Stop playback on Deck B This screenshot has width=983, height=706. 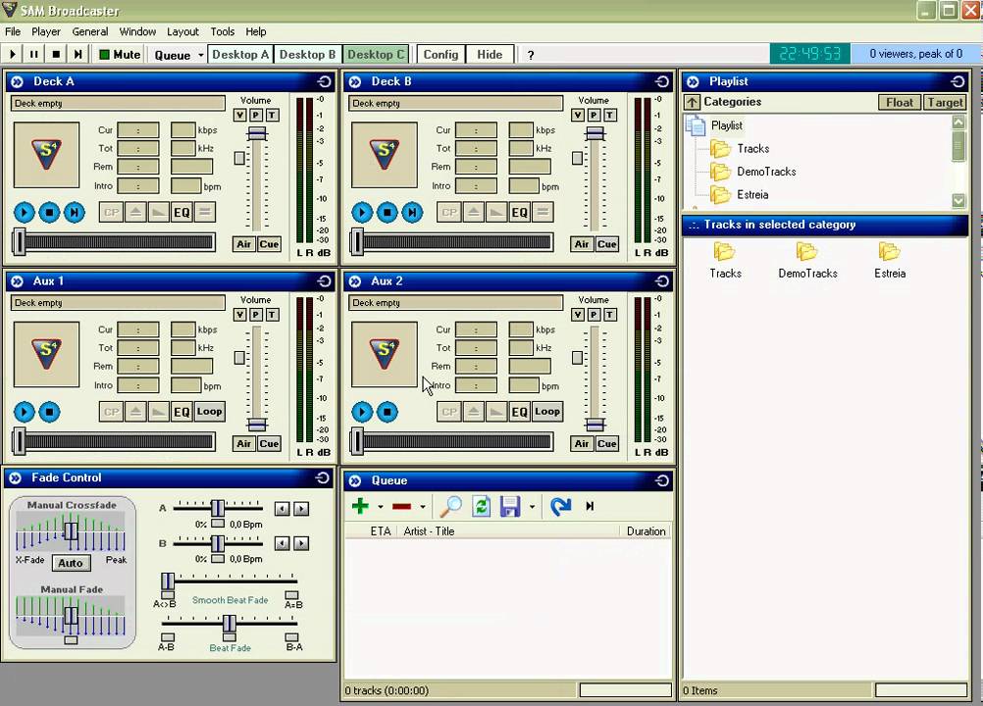tap(388, 212)
